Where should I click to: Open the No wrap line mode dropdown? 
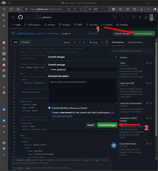pyautogui.click(x=96, y=42)
